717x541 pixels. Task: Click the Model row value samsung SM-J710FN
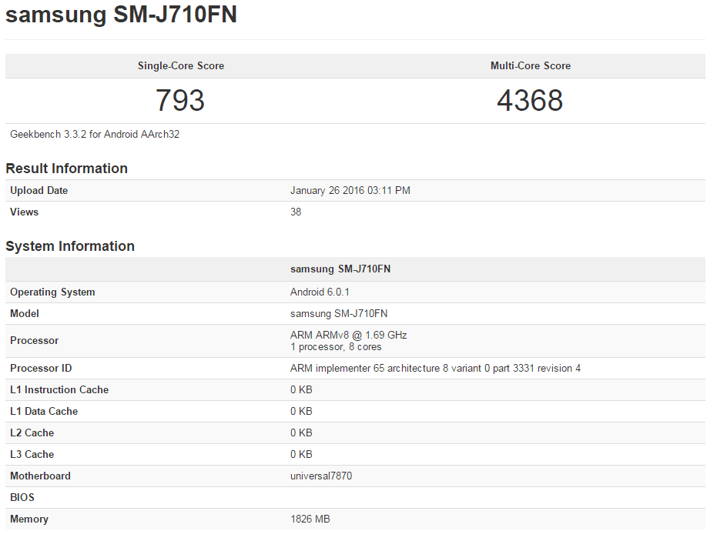point(339,313)
